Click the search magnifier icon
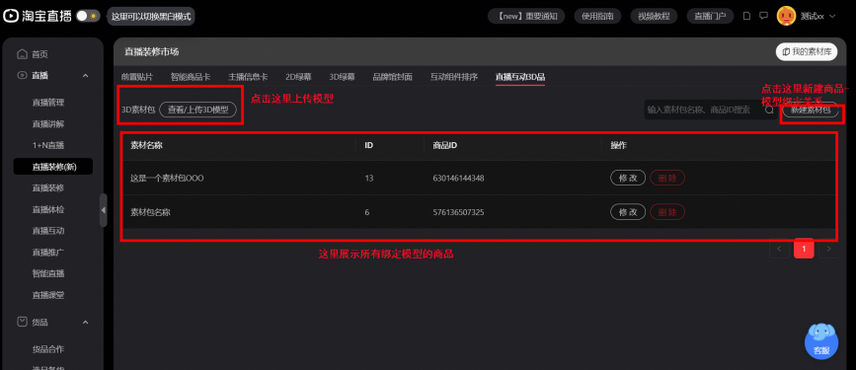 click(x=769, y=110)
